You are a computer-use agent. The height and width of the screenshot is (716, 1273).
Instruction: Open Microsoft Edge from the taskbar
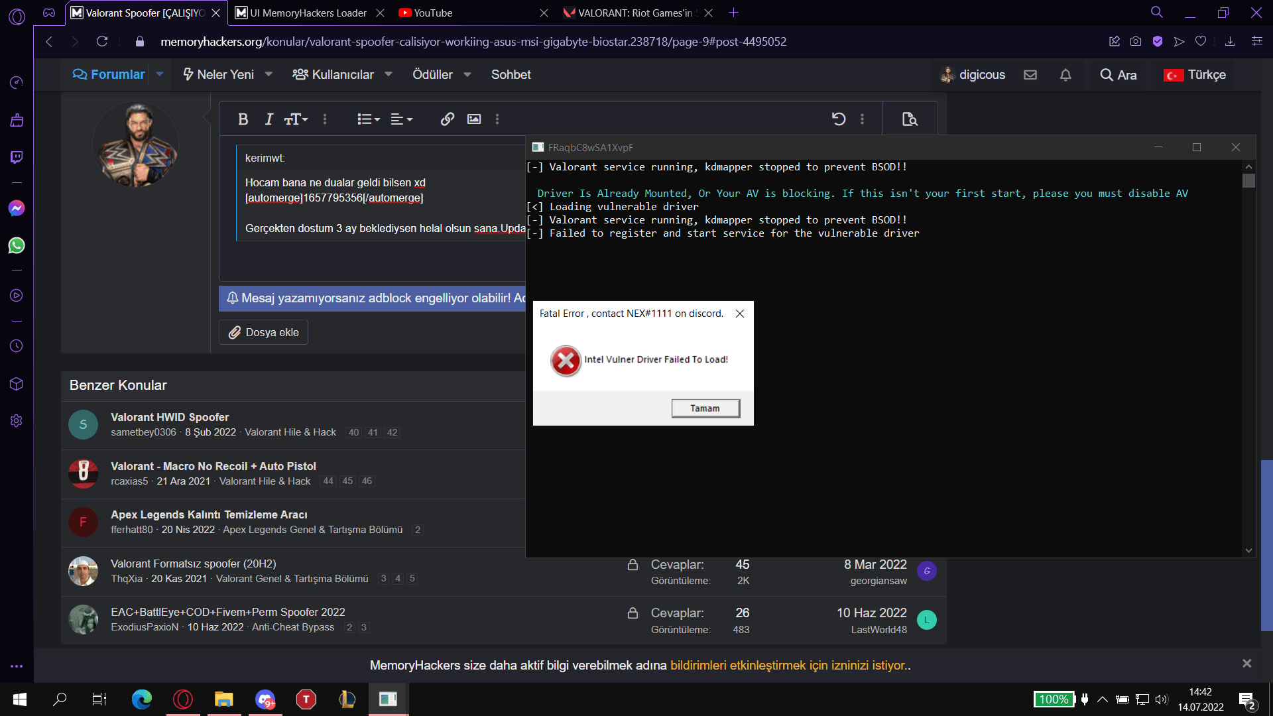click(141, 699)
